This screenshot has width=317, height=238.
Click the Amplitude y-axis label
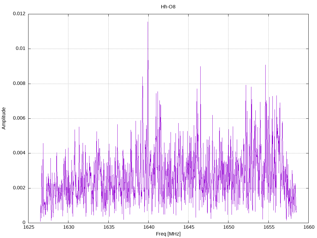click(x=4, y=118)
